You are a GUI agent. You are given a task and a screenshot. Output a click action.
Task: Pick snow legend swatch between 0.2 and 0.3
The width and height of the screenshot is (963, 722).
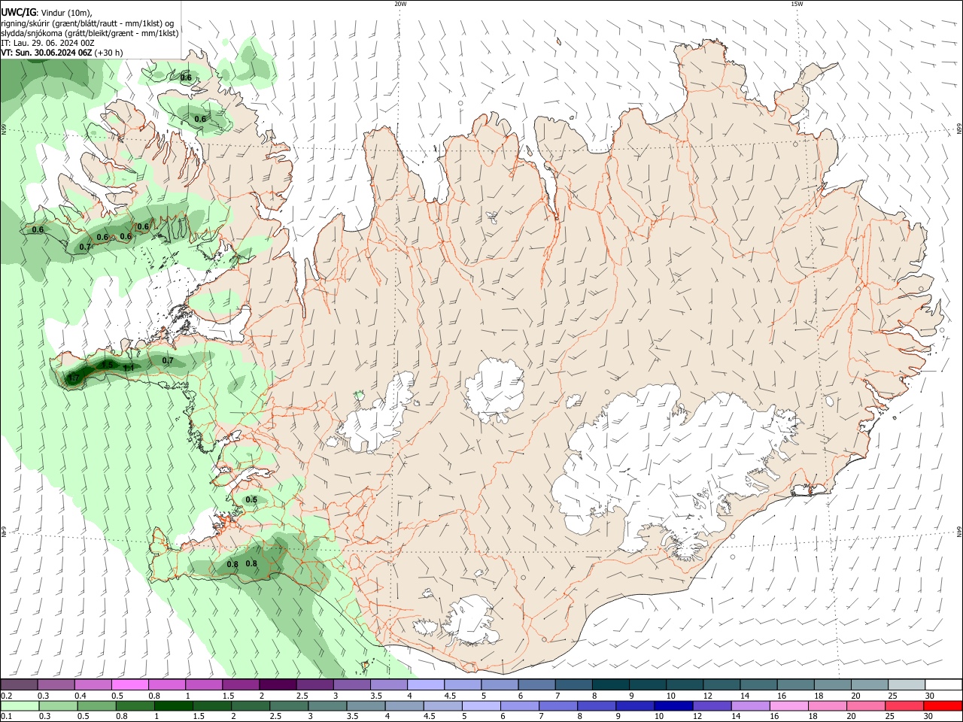click(x=19, y=685)
